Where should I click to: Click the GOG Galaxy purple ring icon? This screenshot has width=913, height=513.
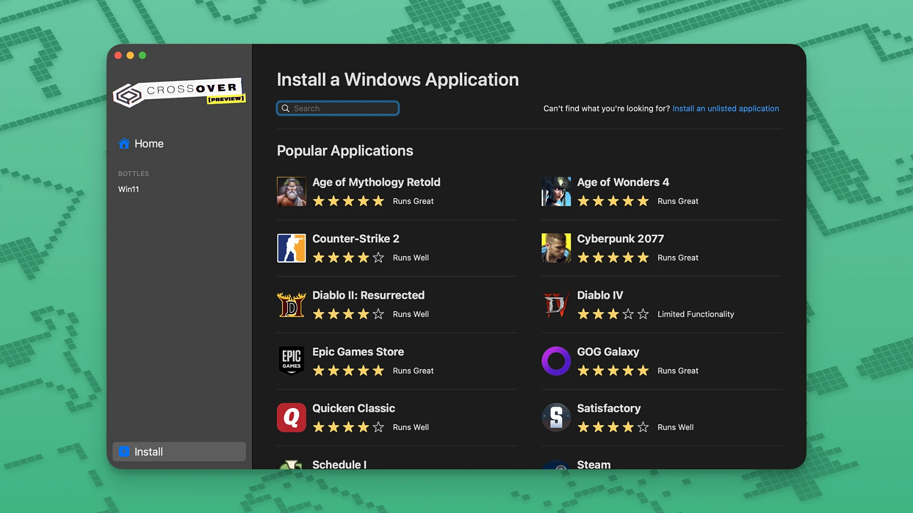[x=556, y=361]
